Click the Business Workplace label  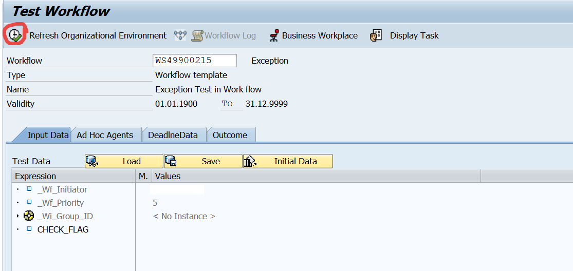coord(320,36)
